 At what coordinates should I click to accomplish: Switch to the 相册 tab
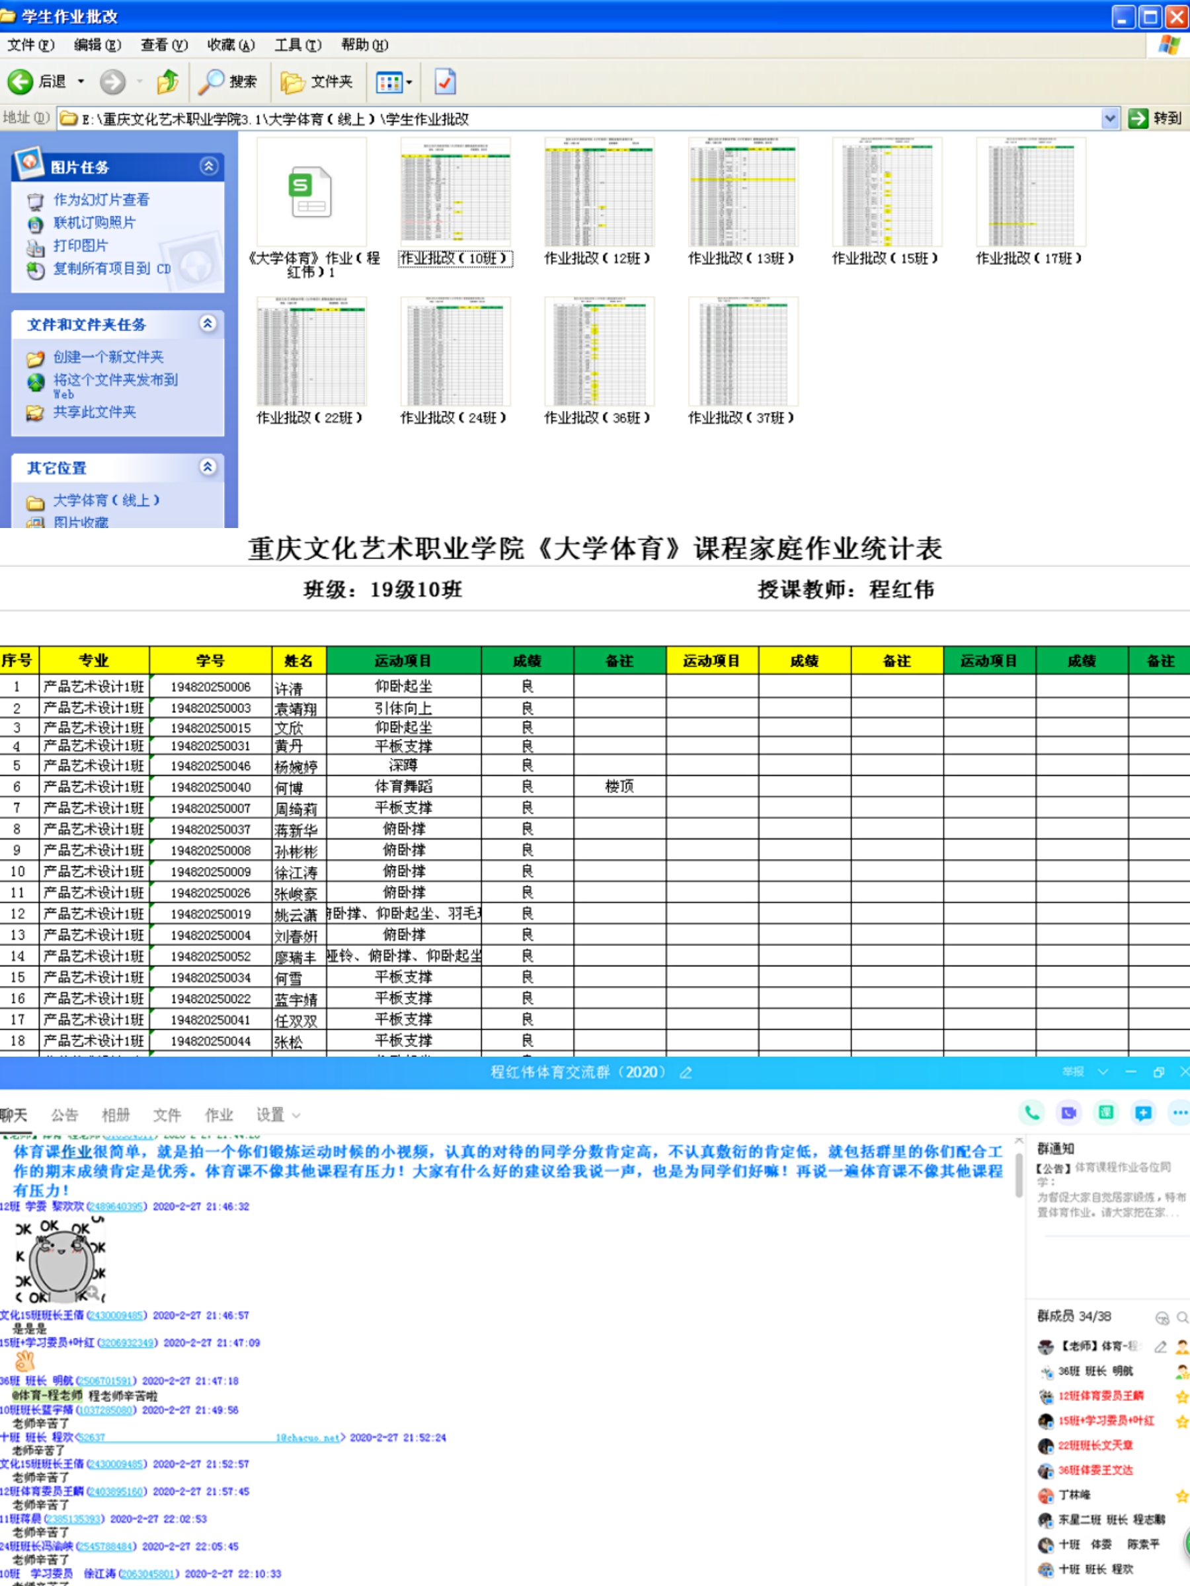pos(116,1115)
